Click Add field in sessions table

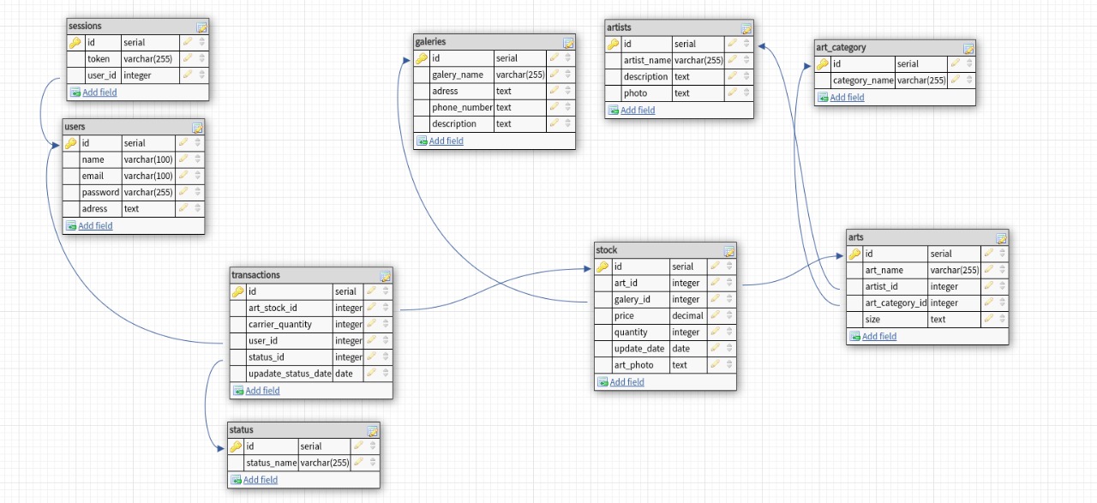pyautogui.click(x=99, y=93)
